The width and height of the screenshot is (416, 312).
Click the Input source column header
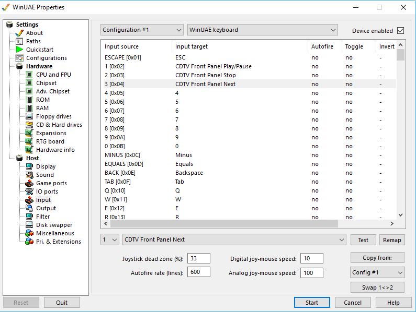coord(137,46)
